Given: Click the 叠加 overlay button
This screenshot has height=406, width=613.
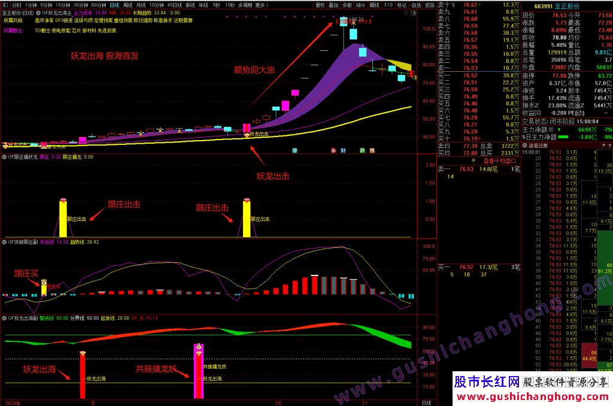Looking at the screenshot, I should pyautogui.click(x=333, y=5).
